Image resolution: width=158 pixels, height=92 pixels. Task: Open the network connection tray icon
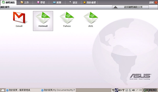113,90
